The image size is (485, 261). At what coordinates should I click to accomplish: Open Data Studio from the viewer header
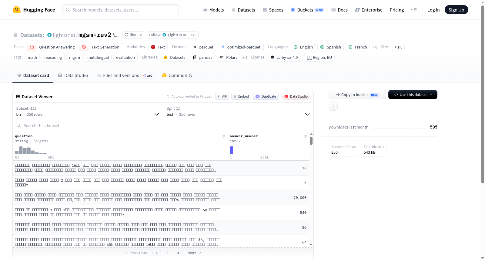296,96
